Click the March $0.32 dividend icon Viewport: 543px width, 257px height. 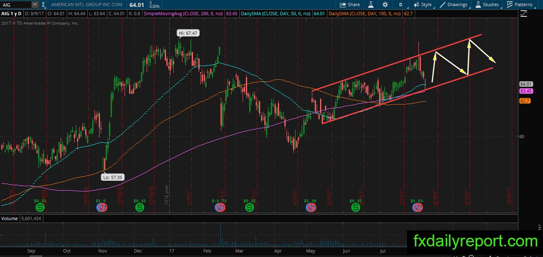tap(249, 208)
